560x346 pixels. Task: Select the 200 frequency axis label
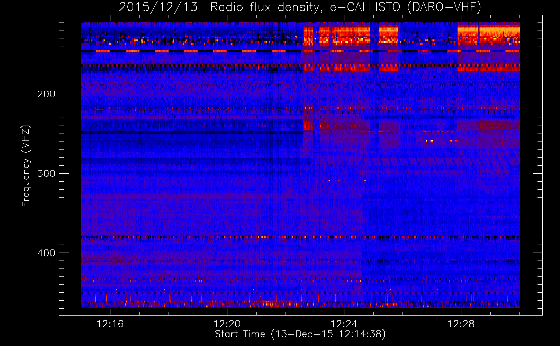tap(46, 94)
